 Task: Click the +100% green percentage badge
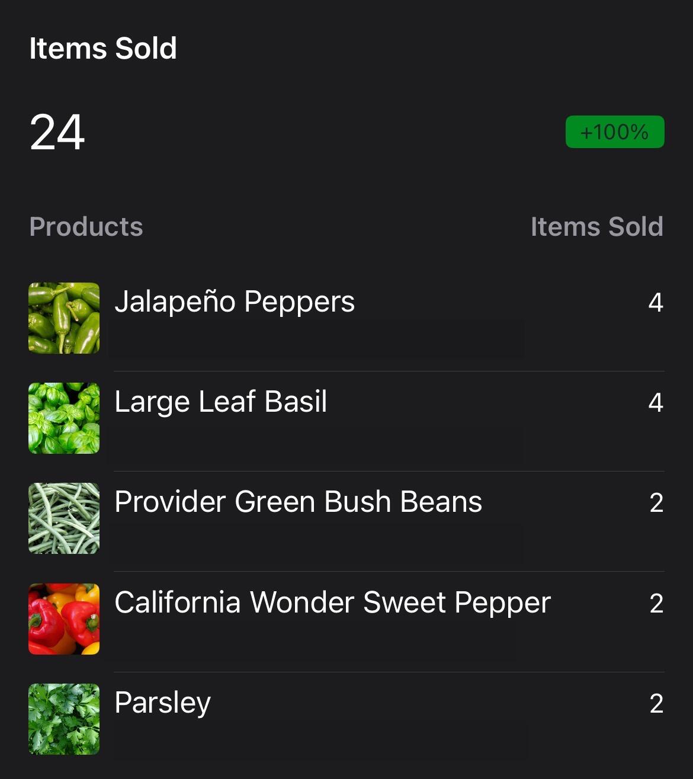(x=615, y=132)
